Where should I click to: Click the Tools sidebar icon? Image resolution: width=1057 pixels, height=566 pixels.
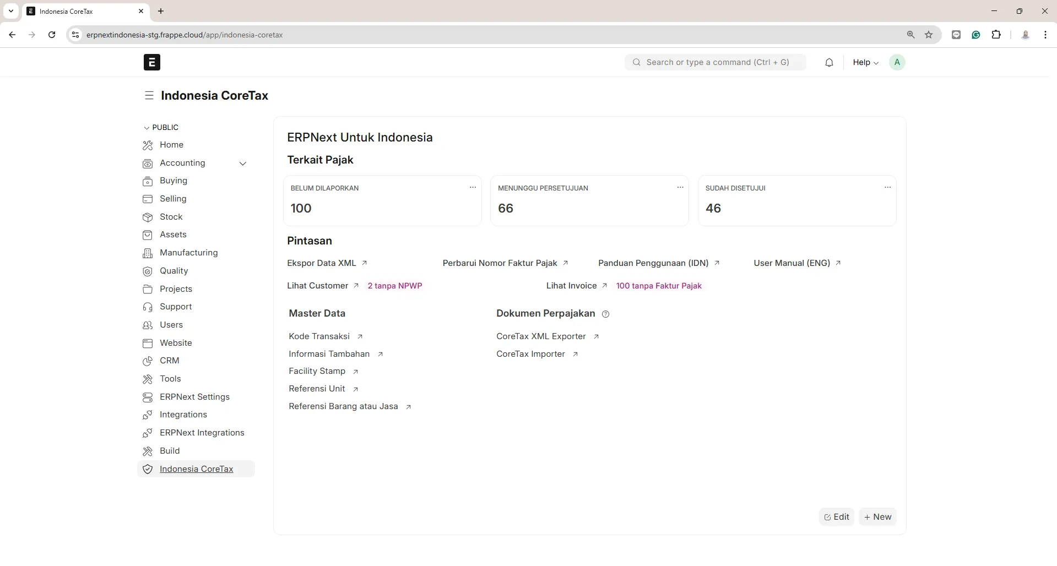click(x=148, y=379)
